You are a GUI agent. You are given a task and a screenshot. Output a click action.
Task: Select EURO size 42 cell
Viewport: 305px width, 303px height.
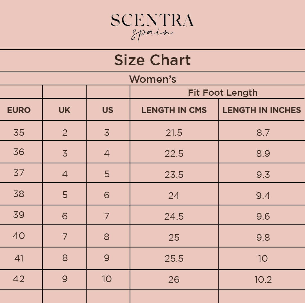pyautogui.click(x=19, y=279)
